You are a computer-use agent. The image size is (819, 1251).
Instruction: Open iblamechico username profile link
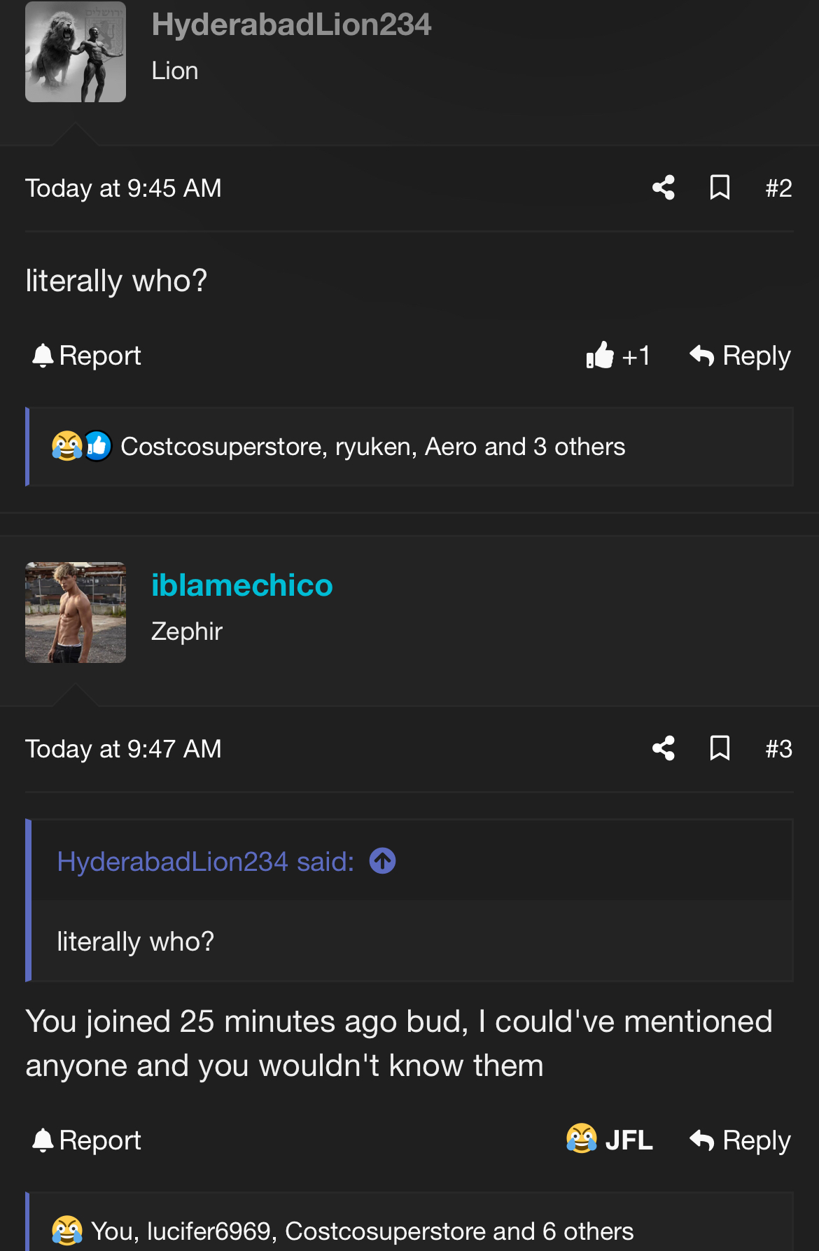[242, 585]
